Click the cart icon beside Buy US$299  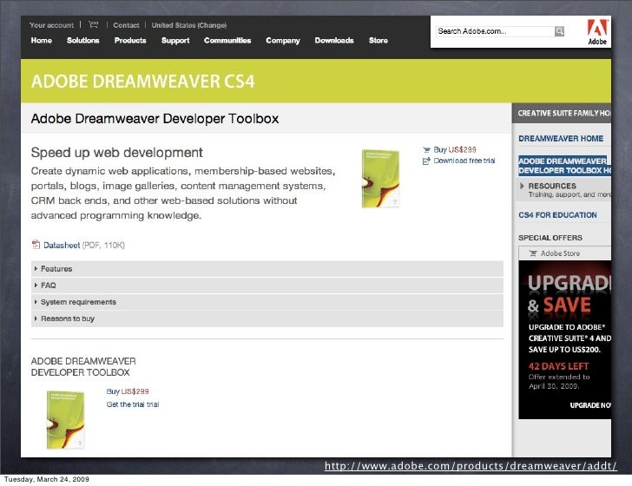tap(426, 150)
